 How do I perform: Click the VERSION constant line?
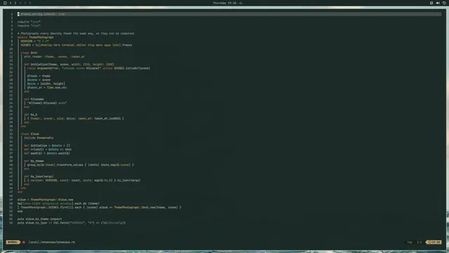coord(34,41)
